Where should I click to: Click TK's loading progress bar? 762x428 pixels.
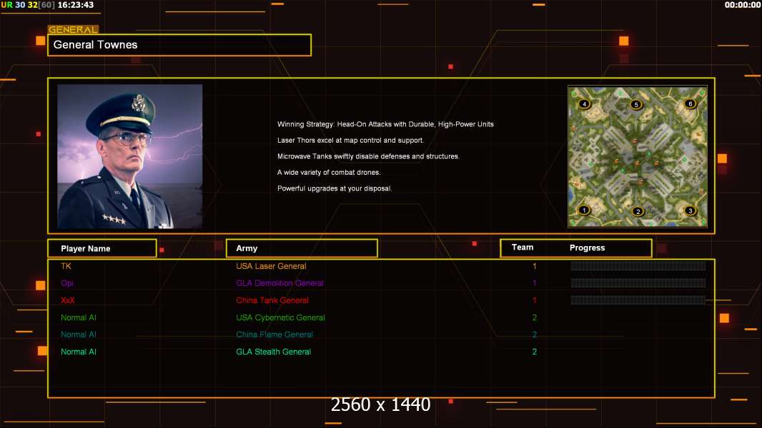638,265
